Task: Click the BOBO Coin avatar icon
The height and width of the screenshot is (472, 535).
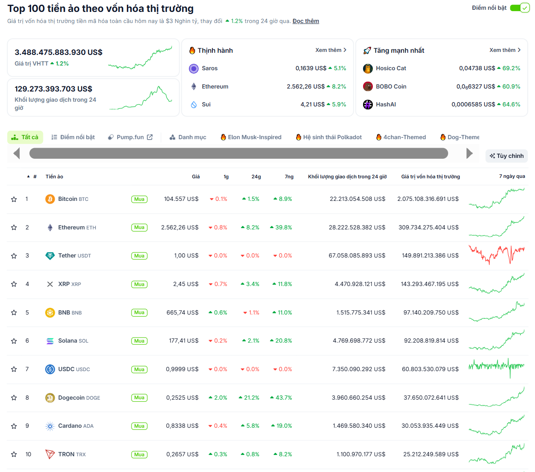Action: (x=368, y=86)
